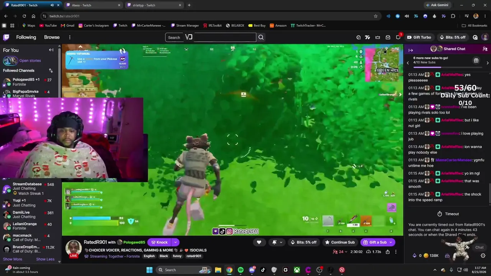491x276 pixels.
Task: Open Spotify from the Windows taskbar
Action: [x=241, y=270]
